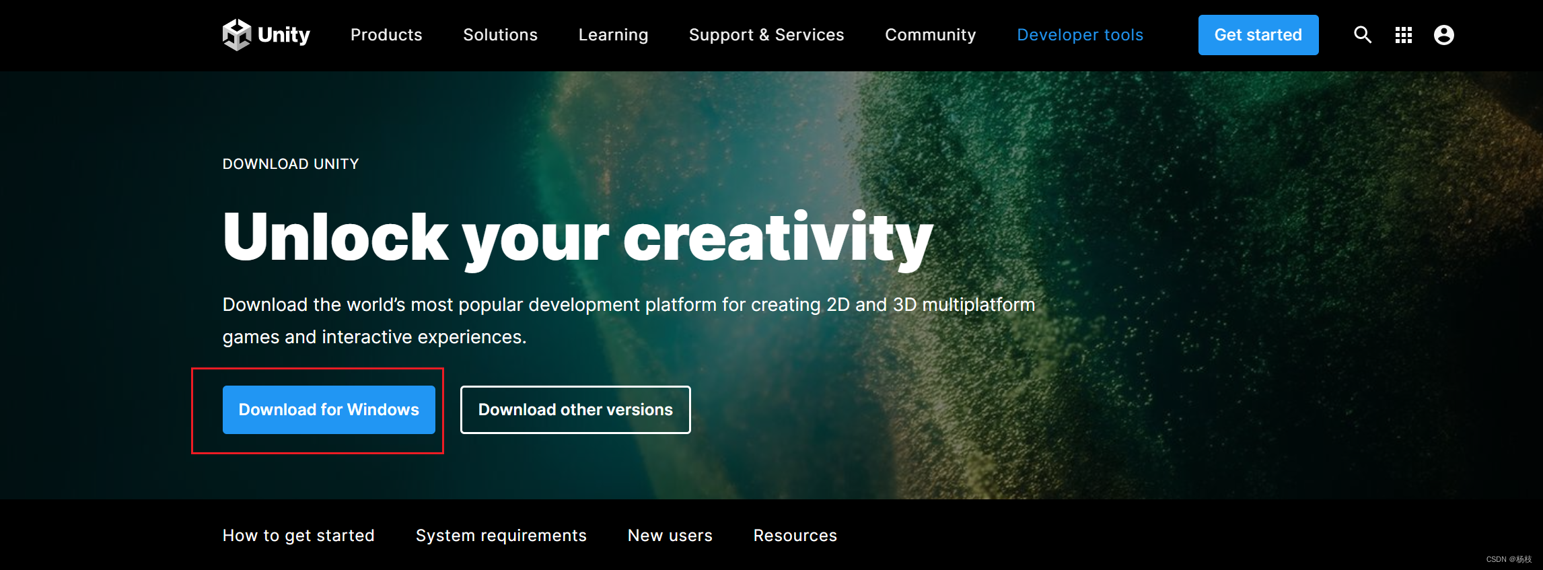Open the Learning menu

tap(613, 35)
